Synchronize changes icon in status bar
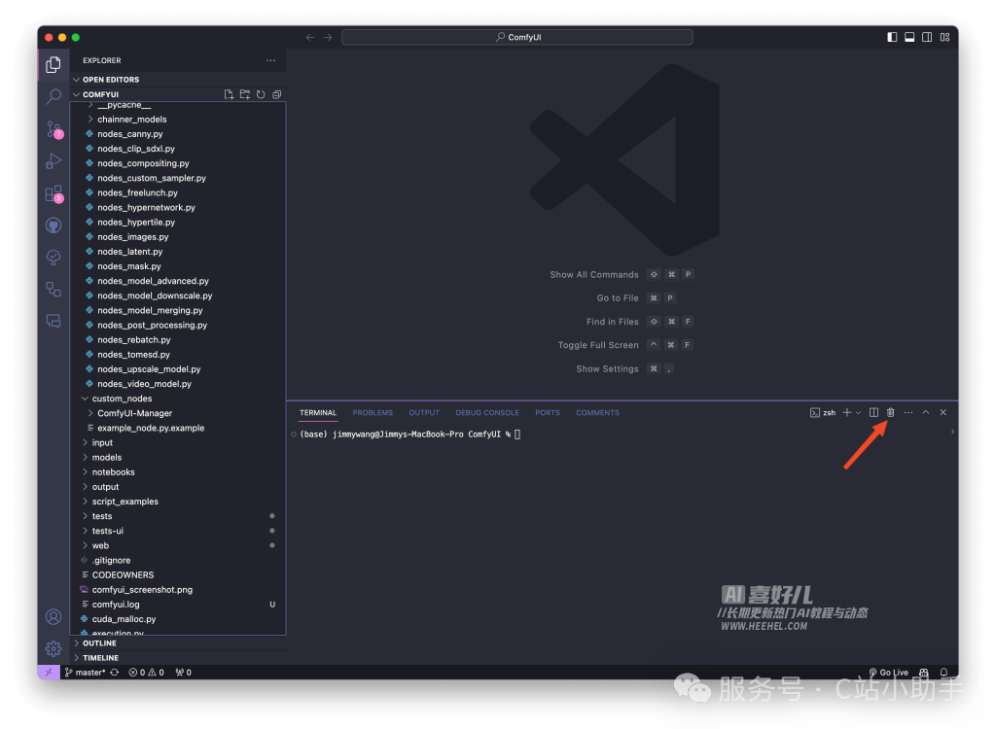The width and height of the screenshot is (996, 729). [115, 673]
